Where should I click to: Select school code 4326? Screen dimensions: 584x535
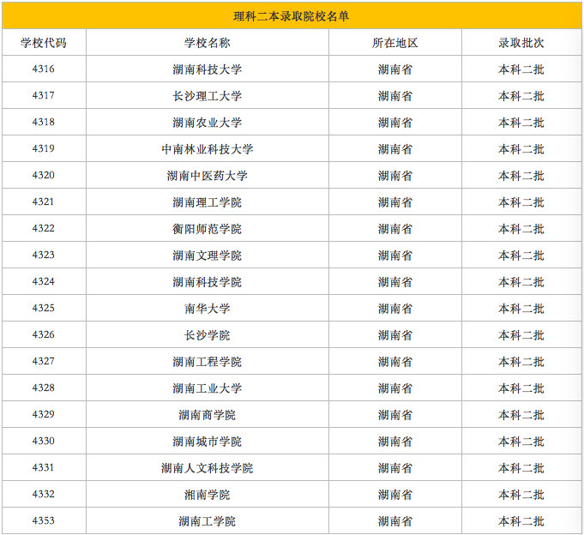coord(44,334)
